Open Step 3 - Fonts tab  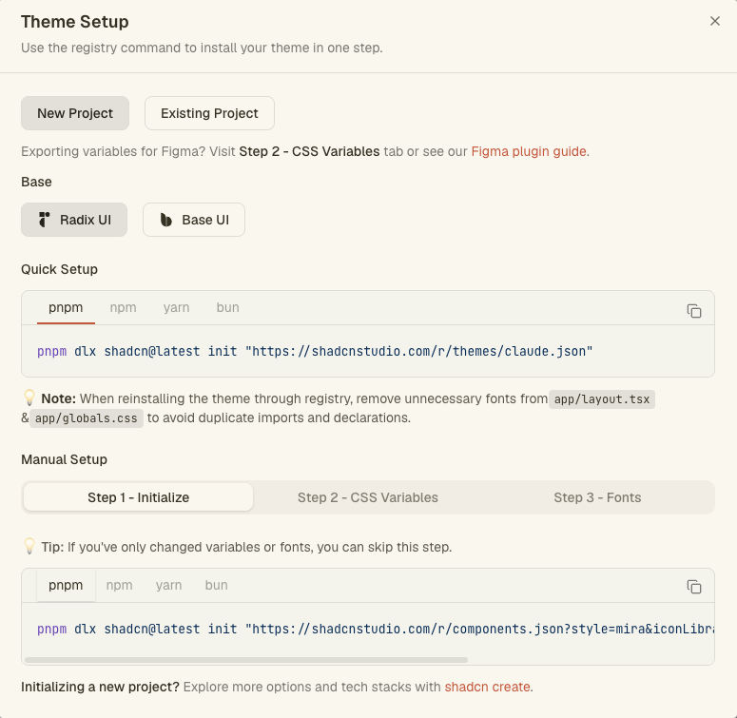[597, 497]
